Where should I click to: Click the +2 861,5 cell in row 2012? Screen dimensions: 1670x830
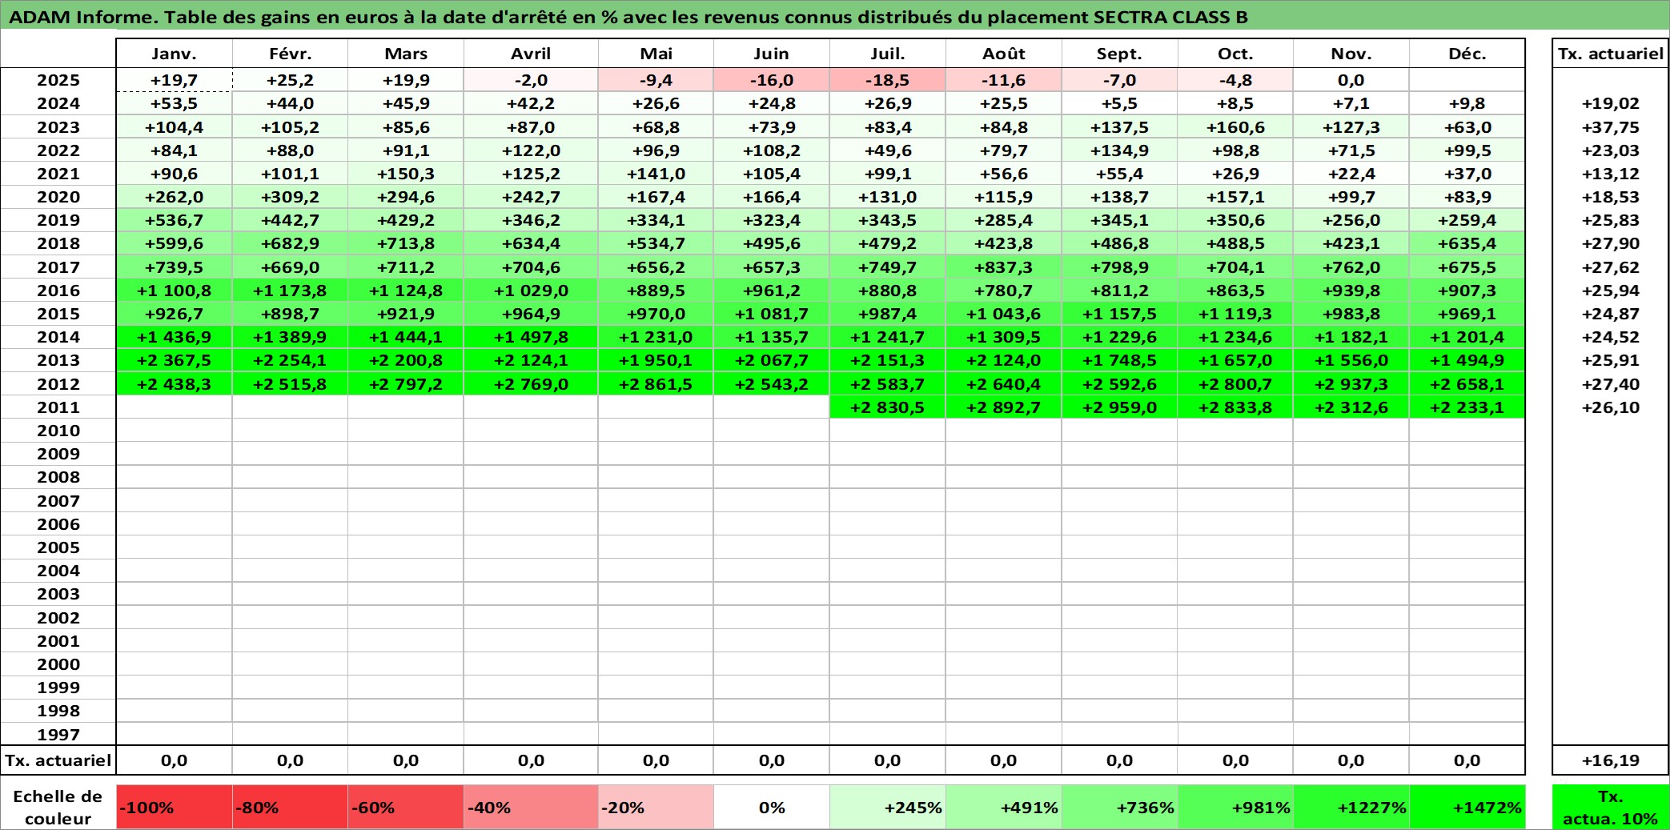coord(656,384)
